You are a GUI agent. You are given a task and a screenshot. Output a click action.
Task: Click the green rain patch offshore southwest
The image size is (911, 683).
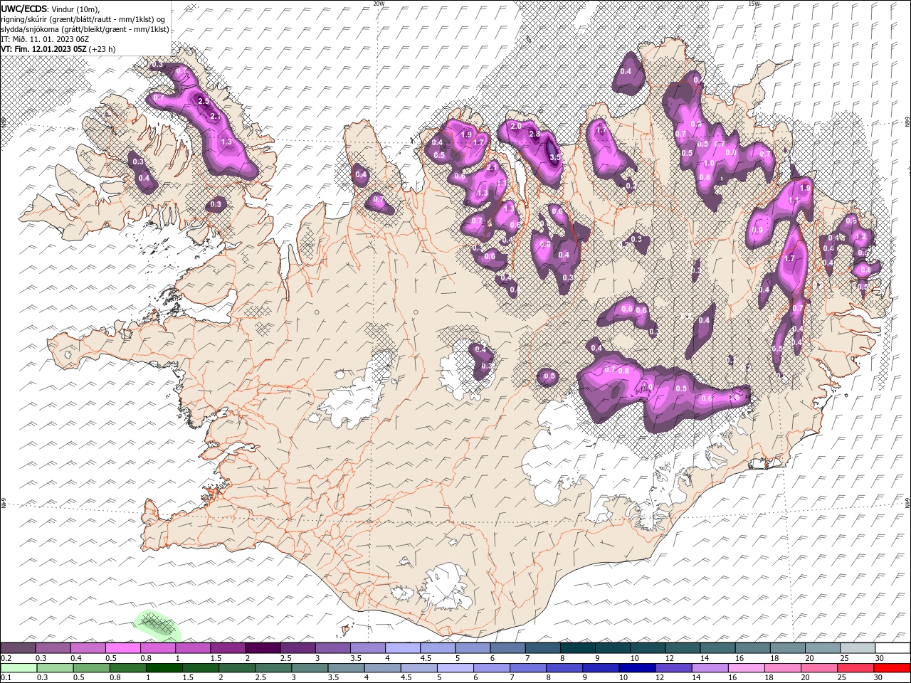(157, 624)
